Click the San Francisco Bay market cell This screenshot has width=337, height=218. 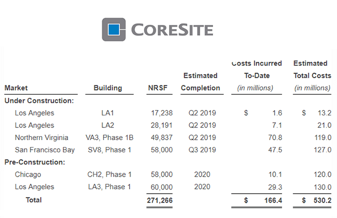[x=45, y=150]
